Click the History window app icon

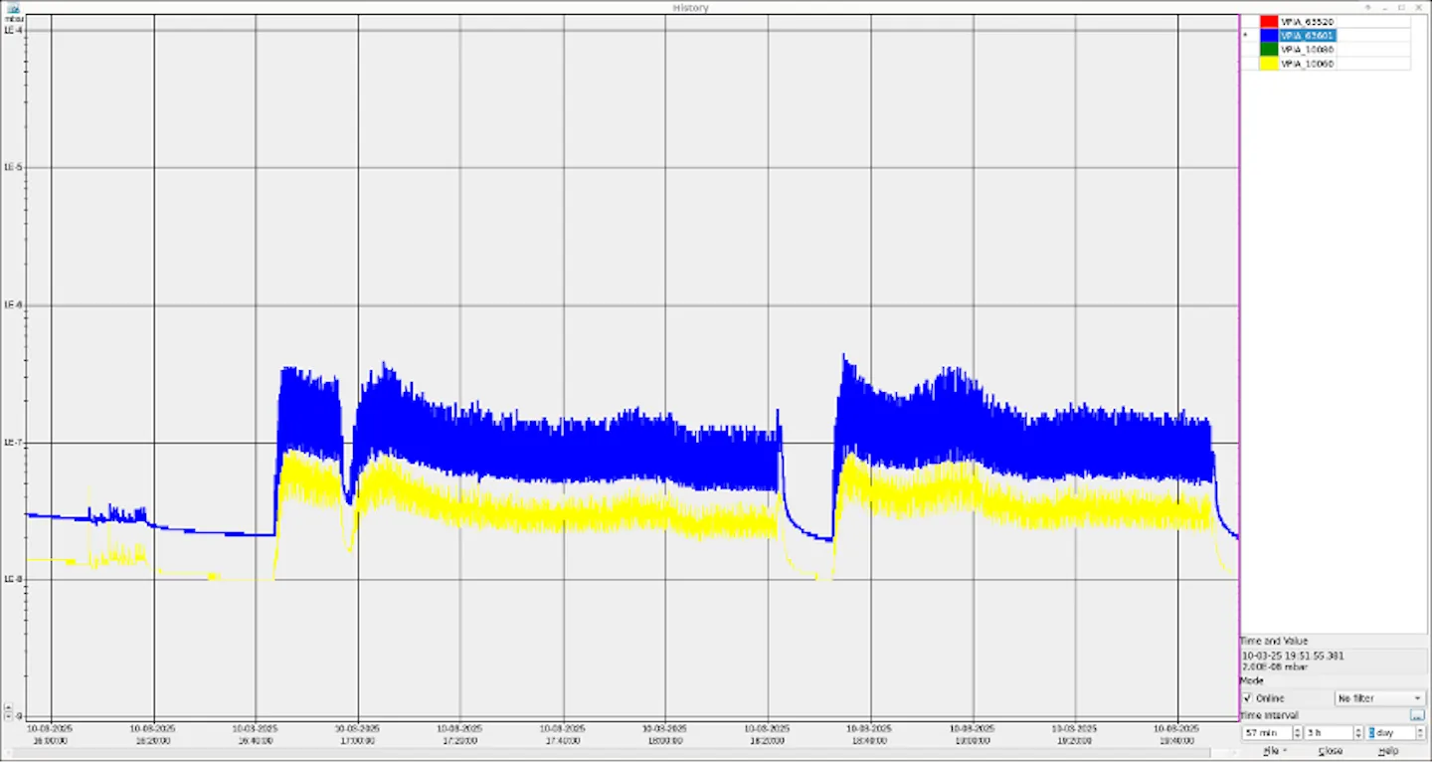(x=13, y=7)
